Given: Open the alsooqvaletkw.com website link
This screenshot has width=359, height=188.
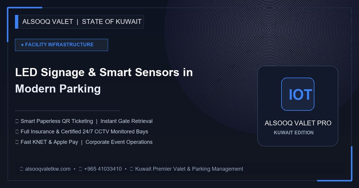Looking at the screenshot, I should click(48, 169).
